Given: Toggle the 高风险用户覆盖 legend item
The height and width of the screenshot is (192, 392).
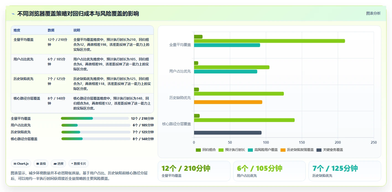Looking at the screenshot, I should 263,150.
